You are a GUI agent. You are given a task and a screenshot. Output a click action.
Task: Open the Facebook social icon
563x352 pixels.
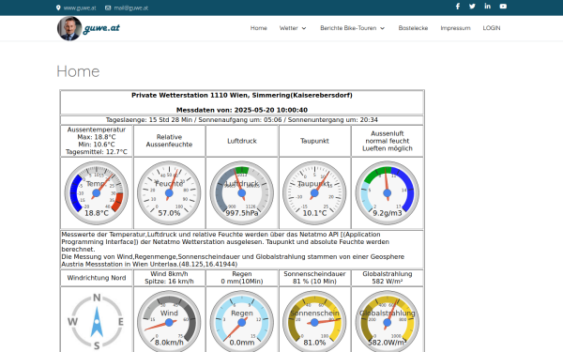tap(458, 7)
